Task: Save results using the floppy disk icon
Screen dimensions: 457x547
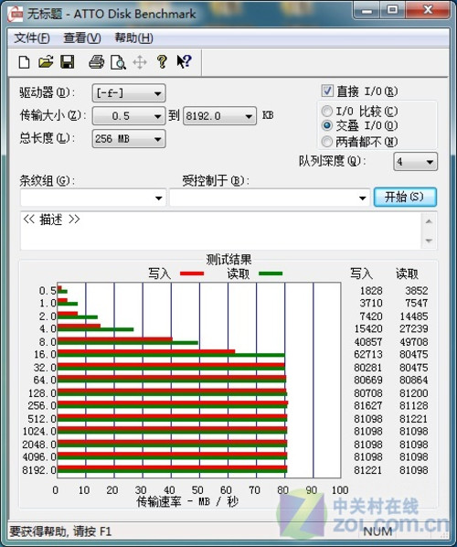Action: pos(68,62)
